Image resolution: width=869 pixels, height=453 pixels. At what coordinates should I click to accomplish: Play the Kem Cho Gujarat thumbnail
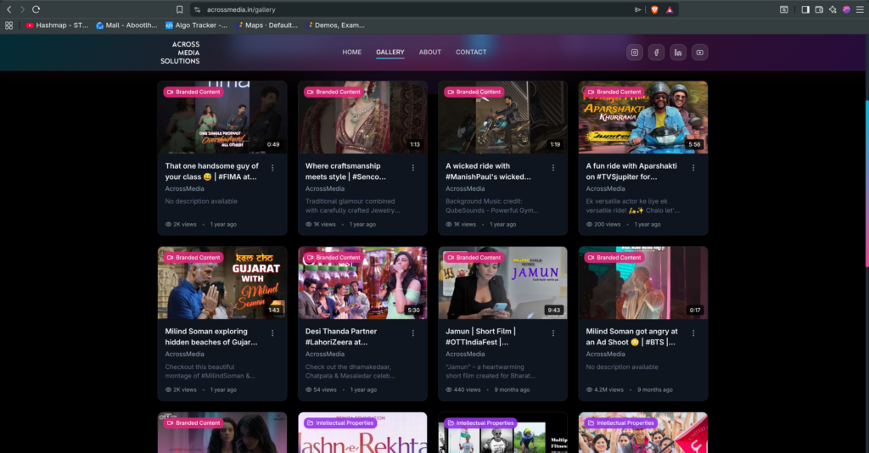coord(222,283)
